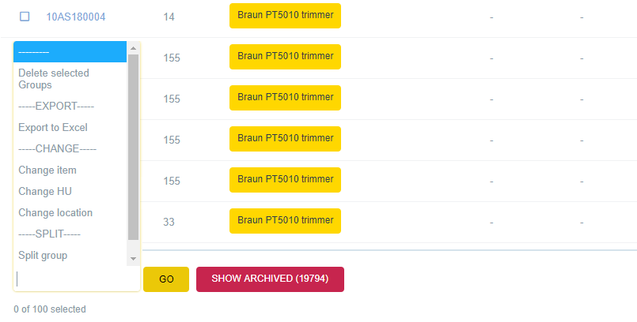Click the dropdown list scrollbar thumb

133,146
